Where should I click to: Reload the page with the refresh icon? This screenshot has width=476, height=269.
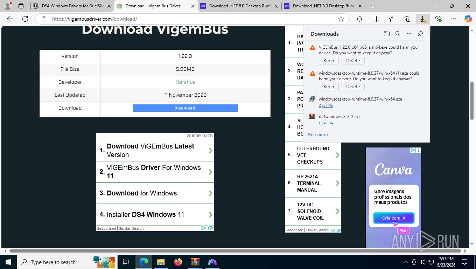(25, 19)
